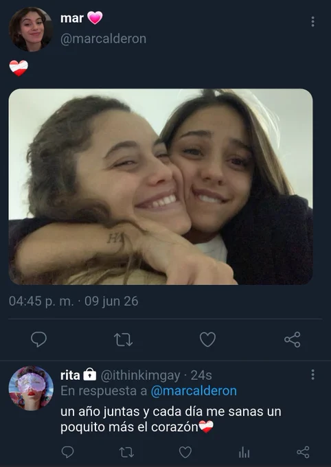Open the @ithinkimgay profile handle
331x467 pixels.
pyautogui.click(x=140, y=375)
